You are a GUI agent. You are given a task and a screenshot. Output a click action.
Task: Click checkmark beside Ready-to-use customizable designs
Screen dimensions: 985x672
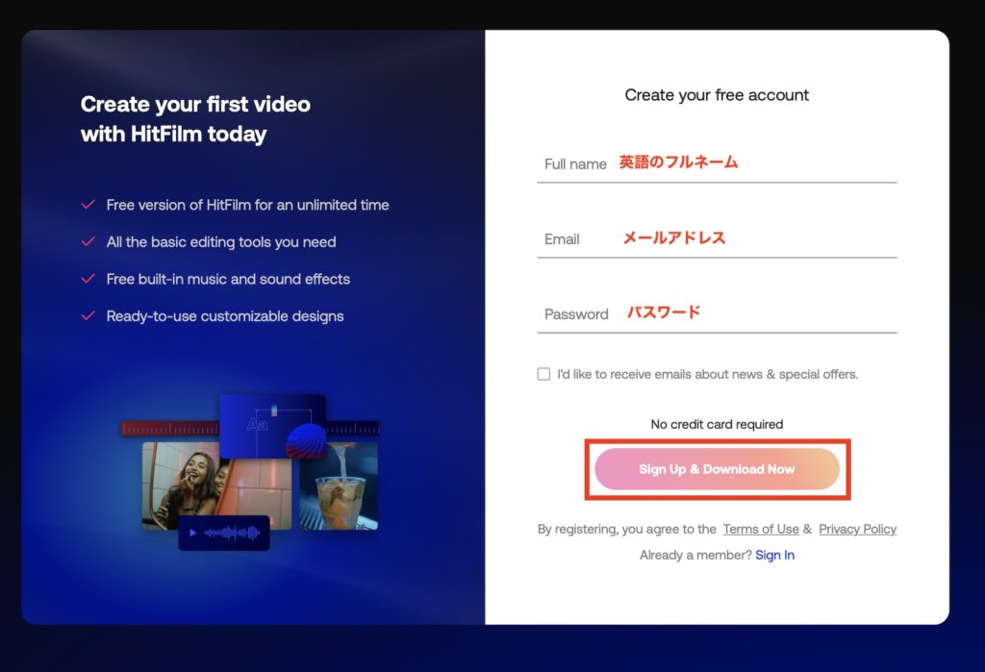tap(88, 316)
